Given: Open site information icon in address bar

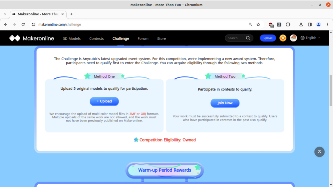Looking at the screenshot, I should pyautogui.click(x=34, y=25).
